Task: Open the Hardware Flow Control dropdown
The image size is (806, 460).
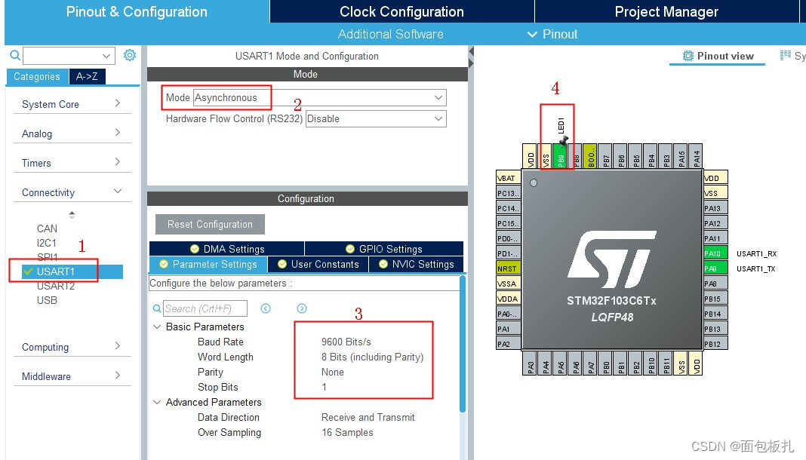Action: click(376, 118)
